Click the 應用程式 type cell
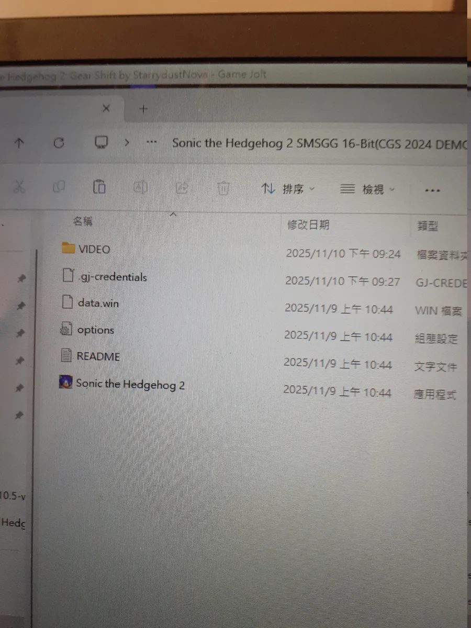The image size is (471, 628). click(435, 394)
